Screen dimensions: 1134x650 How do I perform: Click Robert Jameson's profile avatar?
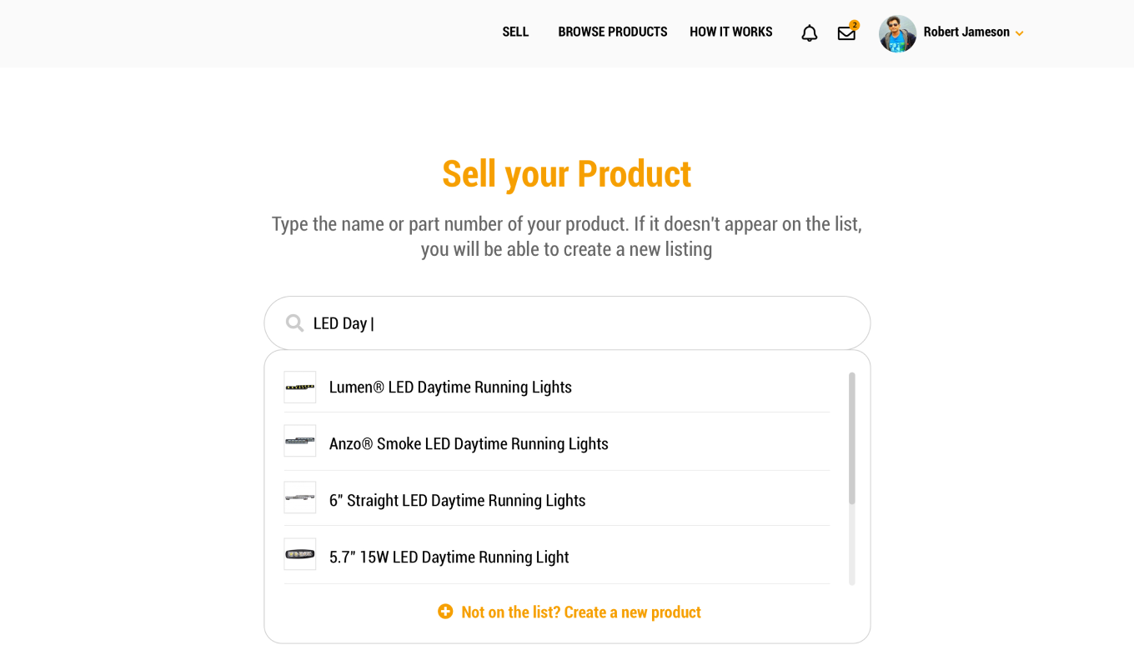tap(897, 33)
